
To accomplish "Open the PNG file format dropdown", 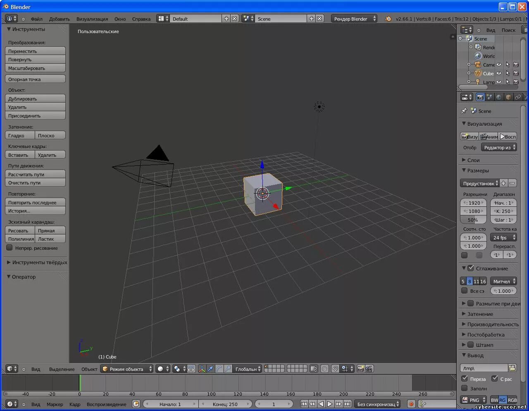I will [474, 400].
